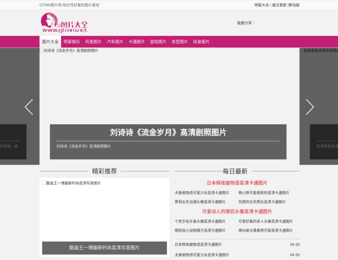Viewport: 338px width, 260px height.
Task: Click the 移动版 top link
Action: 294,5
